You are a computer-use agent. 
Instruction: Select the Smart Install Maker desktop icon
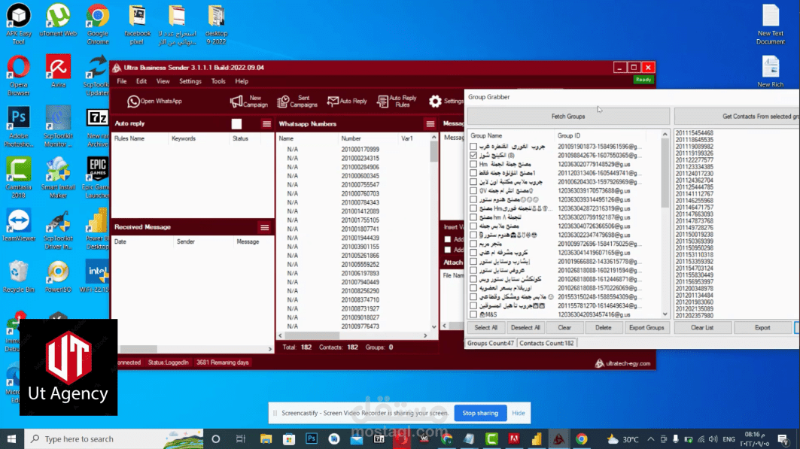coord(58,177)
